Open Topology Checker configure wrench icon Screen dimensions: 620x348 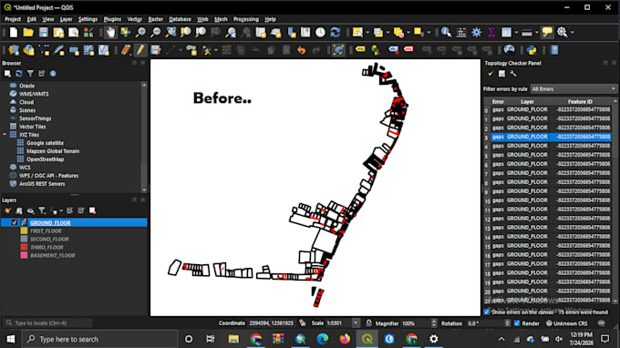click(512, 74)
